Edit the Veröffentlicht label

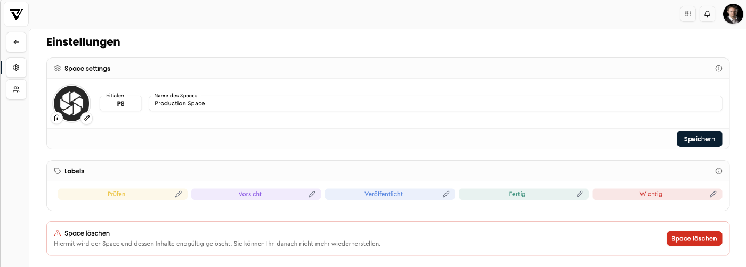tap(446, 194)
